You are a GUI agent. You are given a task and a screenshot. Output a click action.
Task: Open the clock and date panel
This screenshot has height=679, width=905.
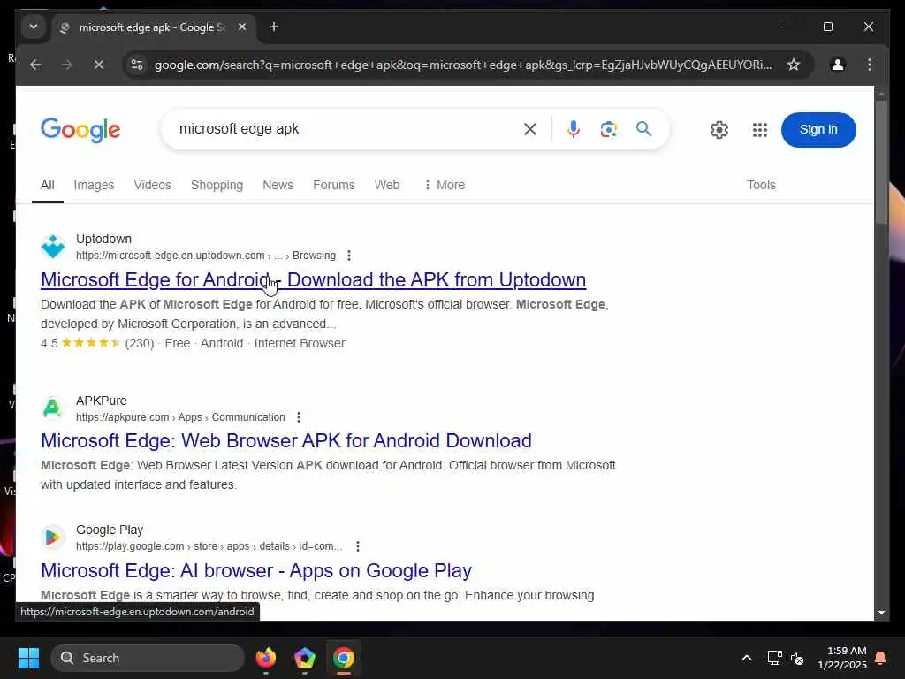coord(842,658)
